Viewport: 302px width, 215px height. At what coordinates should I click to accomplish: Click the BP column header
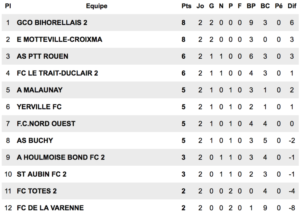click(251, 6)
